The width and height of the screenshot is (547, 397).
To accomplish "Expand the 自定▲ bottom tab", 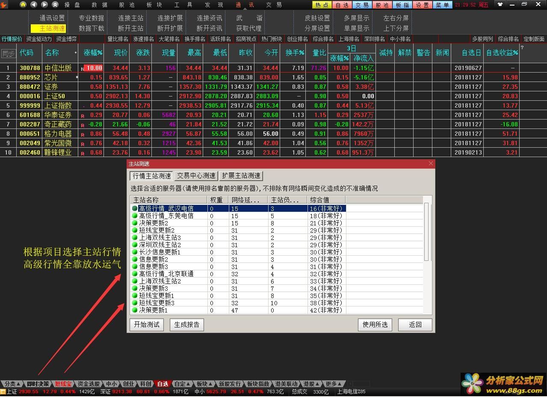I will pos(183,384).
